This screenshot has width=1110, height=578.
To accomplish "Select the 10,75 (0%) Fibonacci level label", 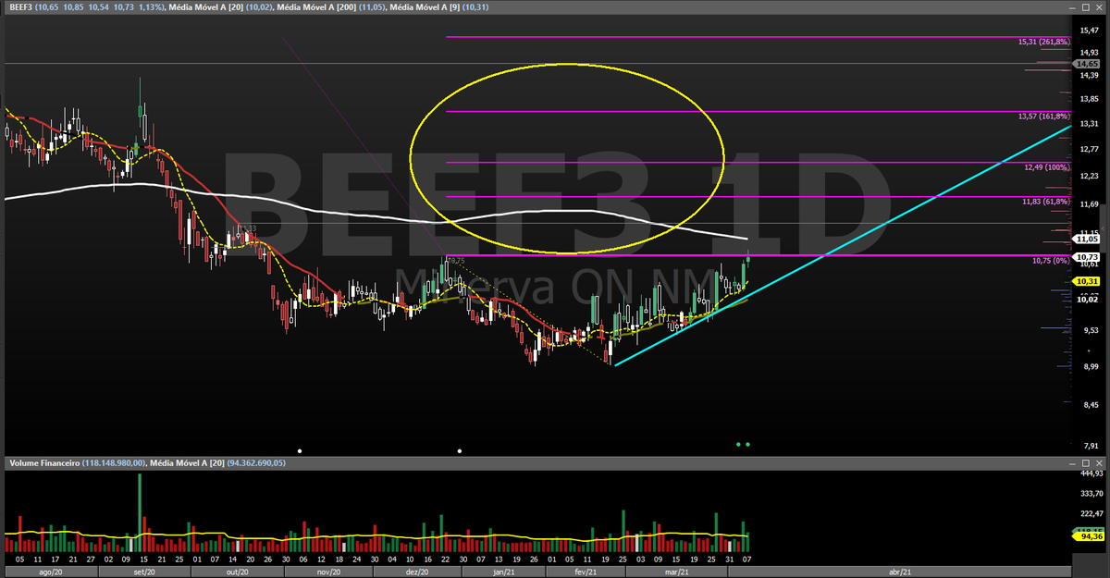I will click(x=1051, y=261).
